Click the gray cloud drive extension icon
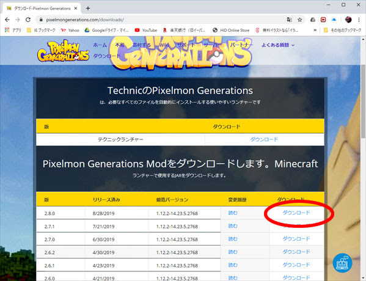Screen dimensions: 366x281 pos(313,20)
